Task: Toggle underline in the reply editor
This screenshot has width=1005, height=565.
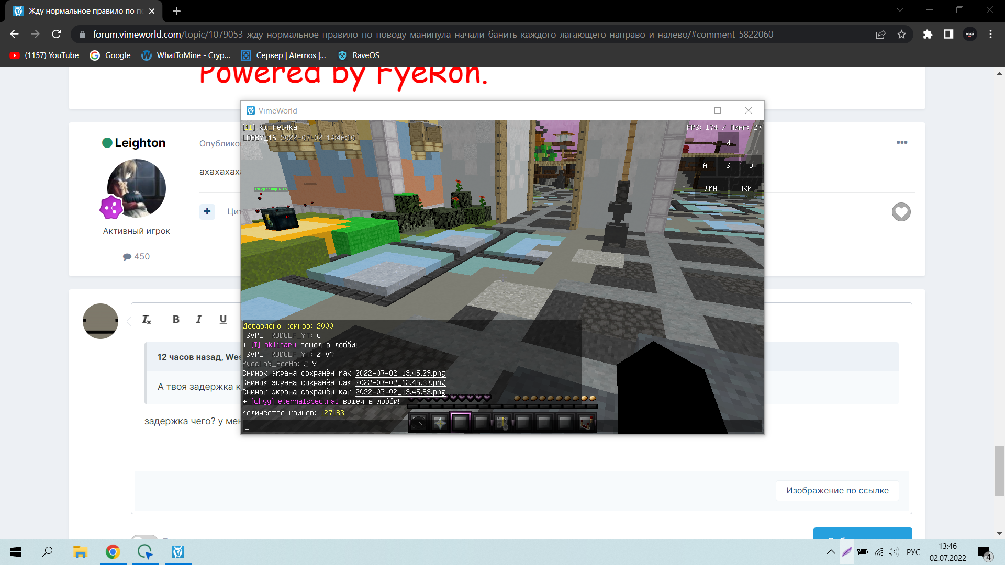Action: [223, 319]
